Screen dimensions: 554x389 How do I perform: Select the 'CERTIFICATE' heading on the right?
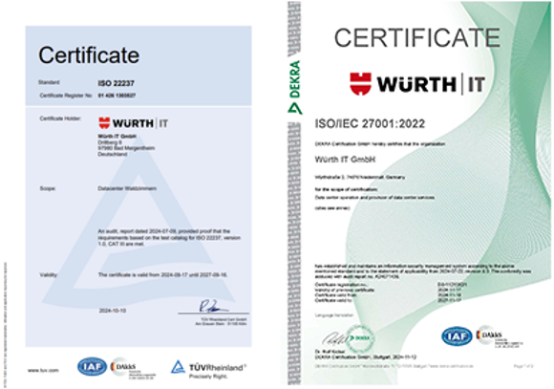[x=417, y=37]
